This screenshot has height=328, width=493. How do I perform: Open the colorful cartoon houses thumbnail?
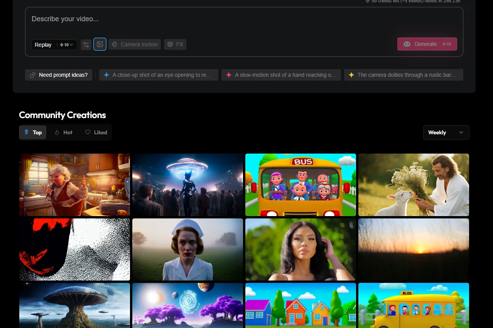[x=301, y=305]
